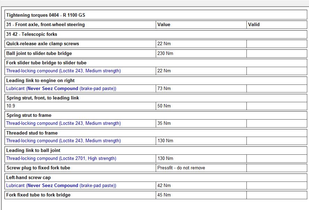Click the 31 - Front axle, front-wheel steering header
This screenshot has width=309, height=210.
point(46,25)
